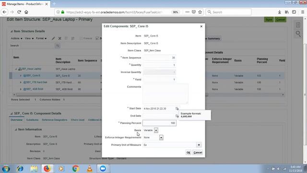Launch Internet Explorer from taskbar

[20, 169]
